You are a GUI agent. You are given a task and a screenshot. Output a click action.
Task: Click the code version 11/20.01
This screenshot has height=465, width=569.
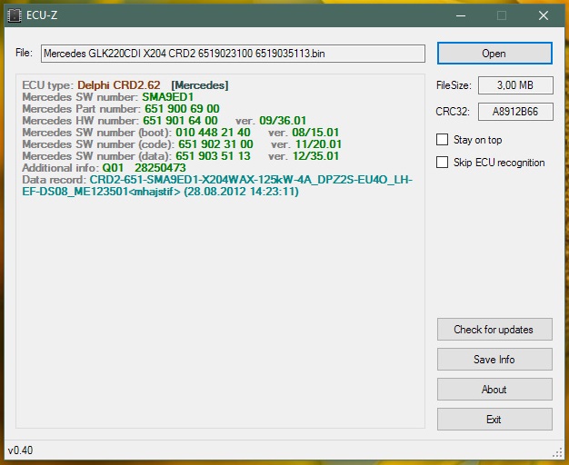point(318,144)
